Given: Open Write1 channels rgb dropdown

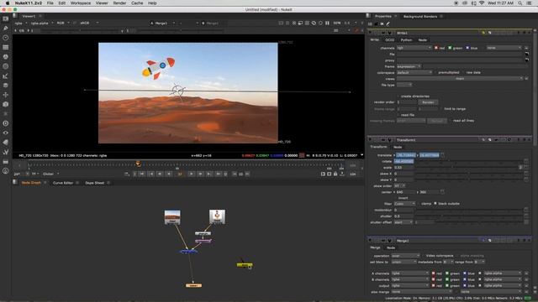Looking at the screenshot, I should [x=414, y=48].
